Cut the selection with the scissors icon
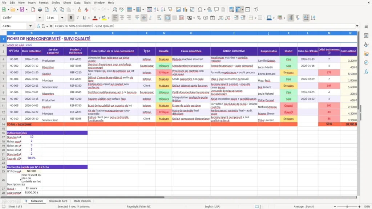The image size is (372, 209). 55,9
